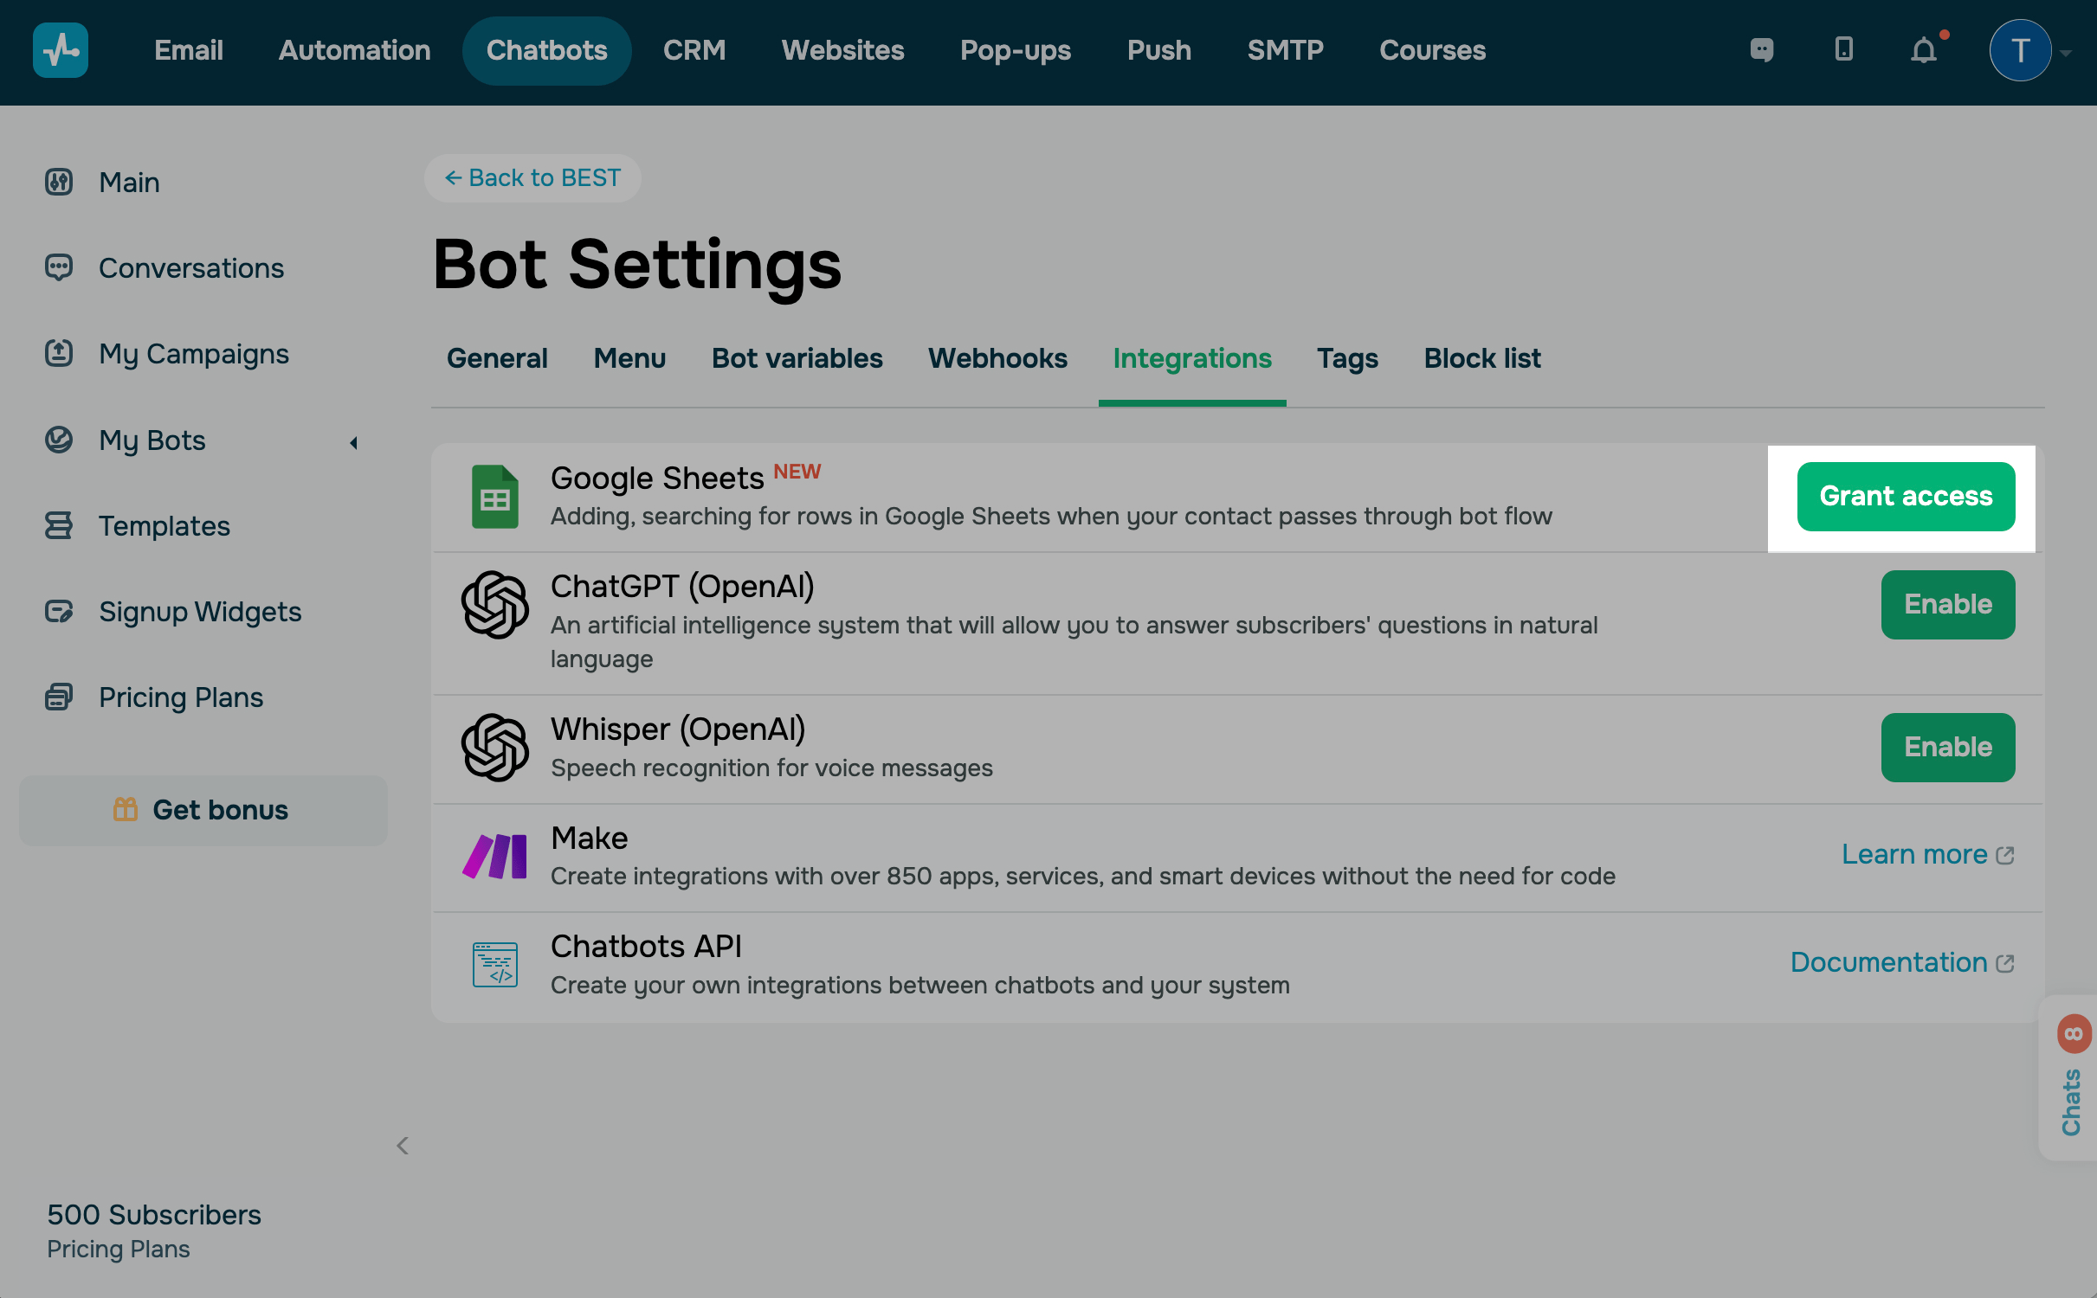Click the Conversations sidebar icon
This screenshot has width=2097, height=1298.
59,267
